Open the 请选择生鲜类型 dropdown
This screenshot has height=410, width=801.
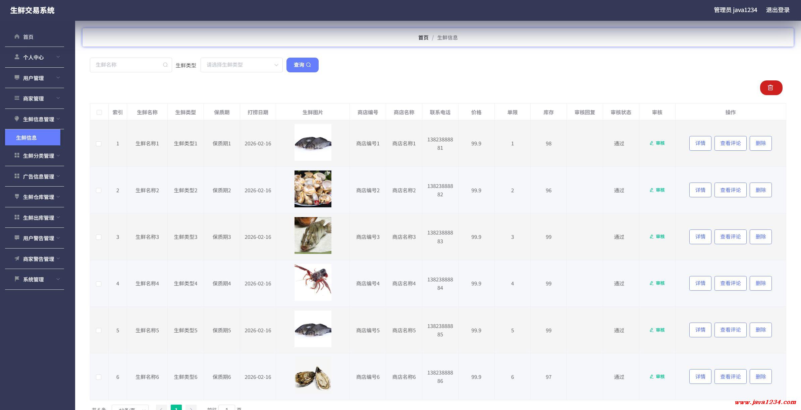click(x=242, y=65)
